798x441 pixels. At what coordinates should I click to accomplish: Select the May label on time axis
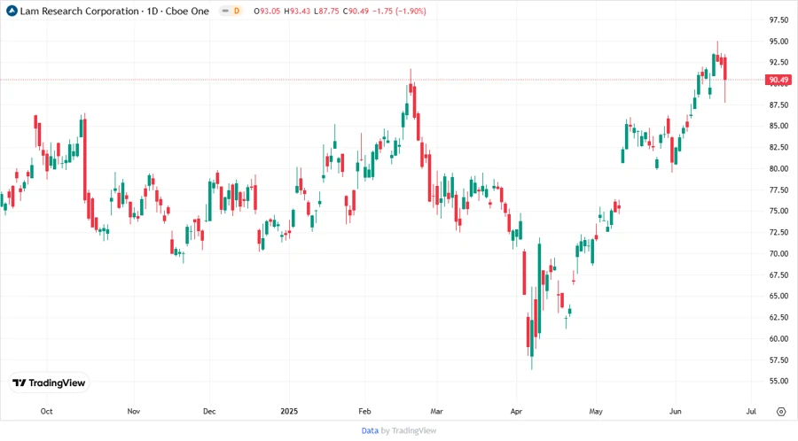coord(596,411)
